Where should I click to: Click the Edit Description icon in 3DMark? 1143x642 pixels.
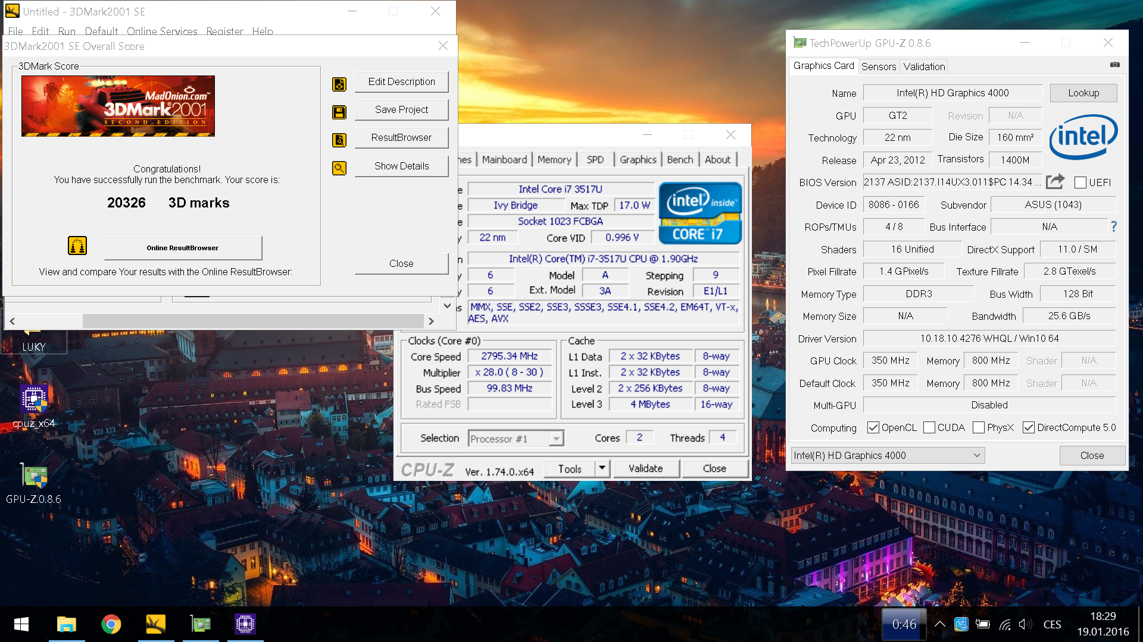click(x=339, y=84)
